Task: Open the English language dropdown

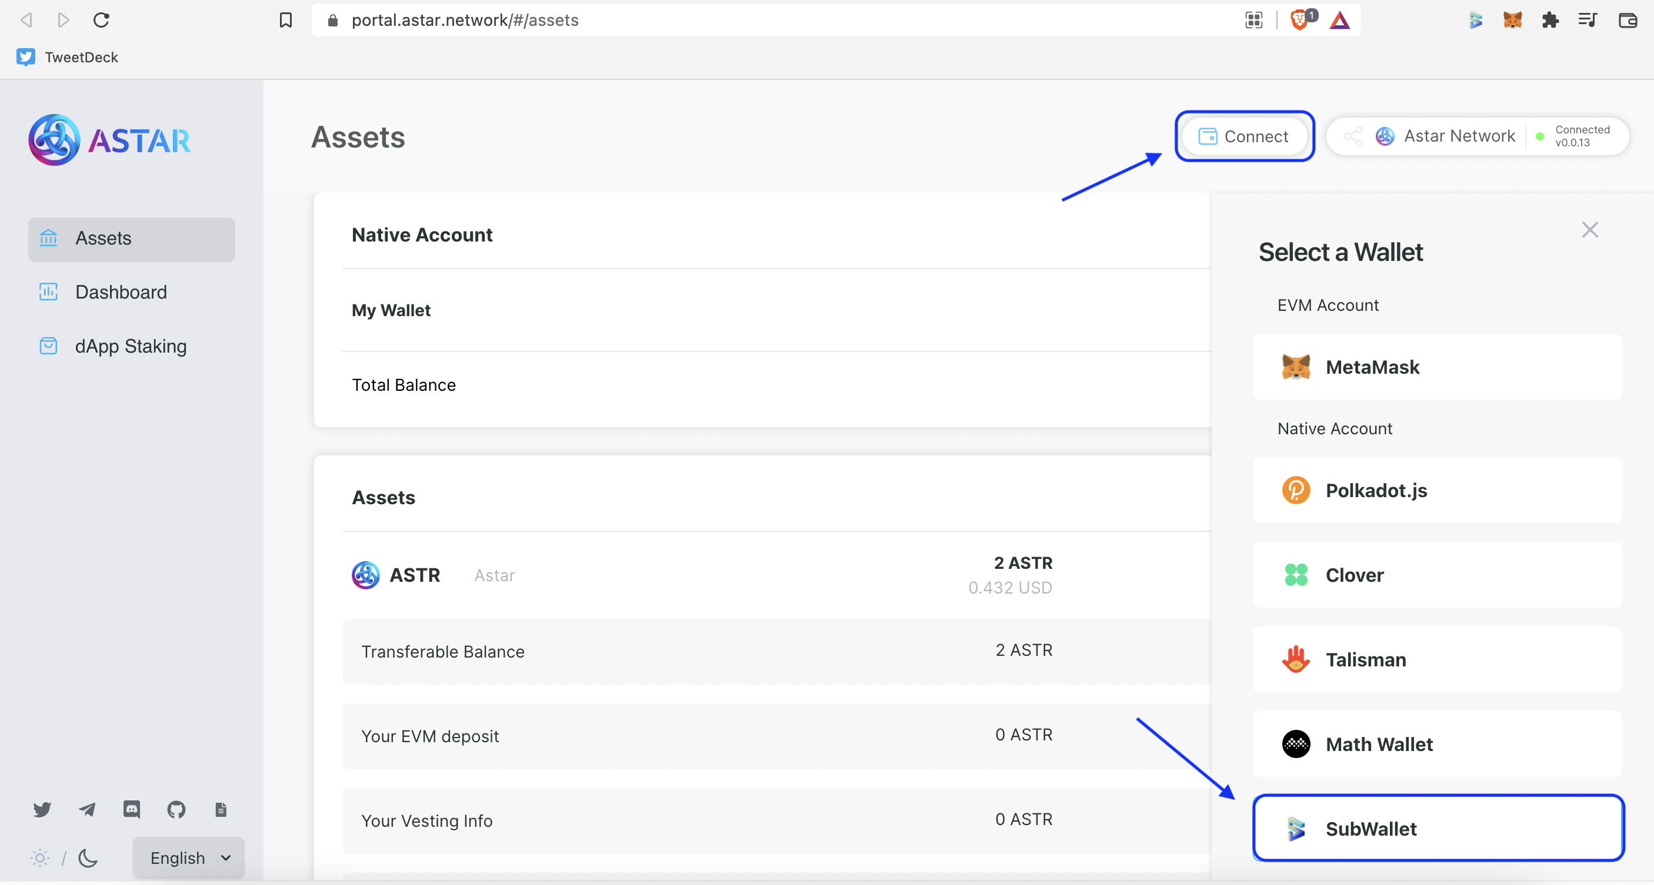Action: [x=189, y=858]
